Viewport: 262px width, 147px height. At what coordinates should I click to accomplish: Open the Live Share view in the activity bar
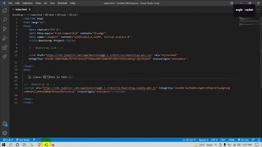pos(5,57)
